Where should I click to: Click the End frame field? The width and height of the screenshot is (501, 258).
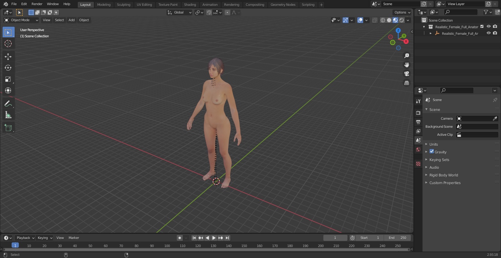pyautogui.click(x=398, y=238)
